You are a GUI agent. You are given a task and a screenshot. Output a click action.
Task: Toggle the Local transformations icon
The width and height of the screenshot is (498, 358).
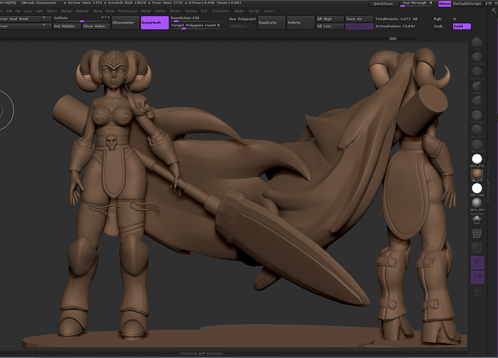coord(477,277)
